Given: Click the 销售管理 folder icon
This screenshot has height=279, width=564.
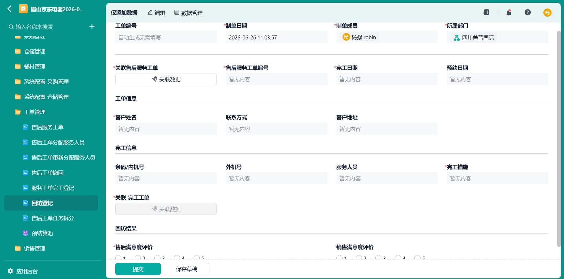Looking at the screenshot, I should 18,248.
